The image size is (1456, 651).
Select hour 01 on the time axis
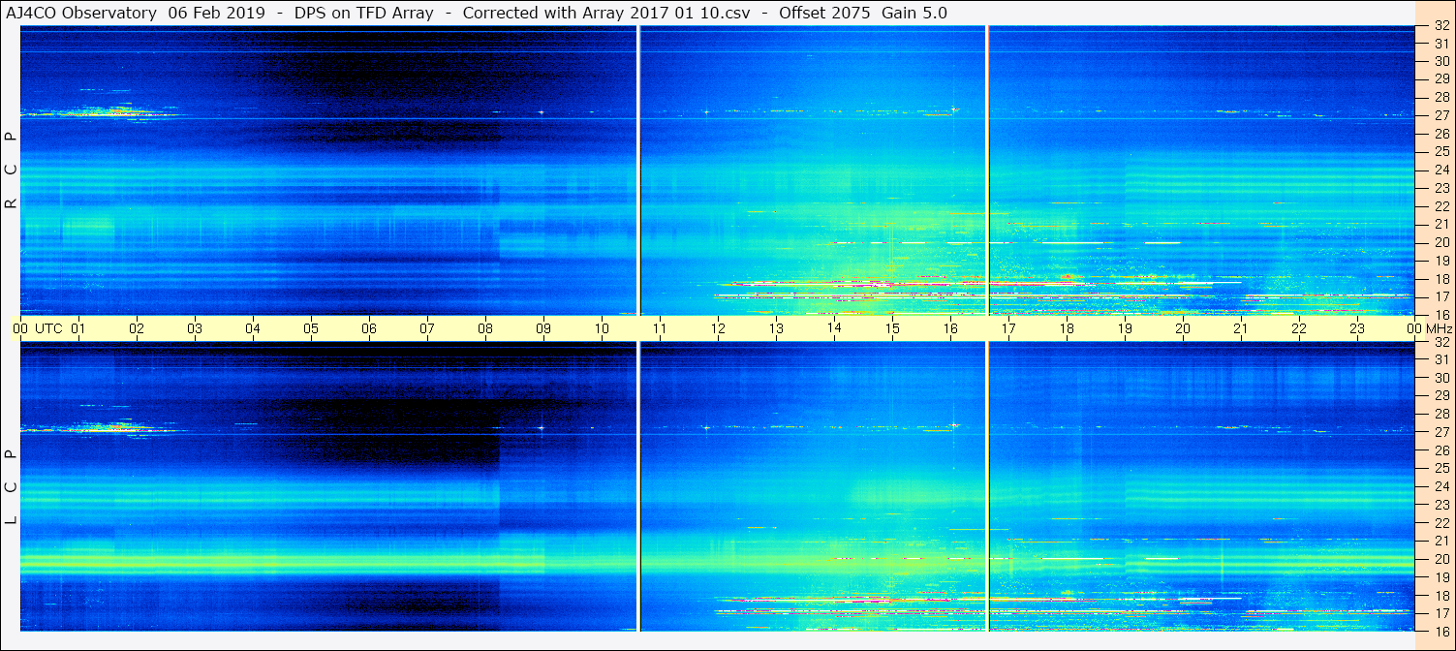pyautogui.click(x=78, y=328)
